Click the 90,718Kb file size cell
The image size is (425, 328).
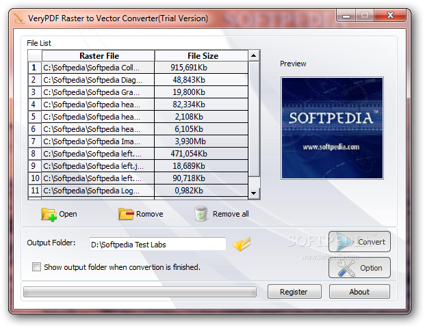[x=201, y=178]
